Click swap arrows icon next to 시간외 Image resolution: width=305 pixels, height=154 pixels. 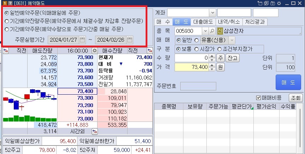[94, 131]
